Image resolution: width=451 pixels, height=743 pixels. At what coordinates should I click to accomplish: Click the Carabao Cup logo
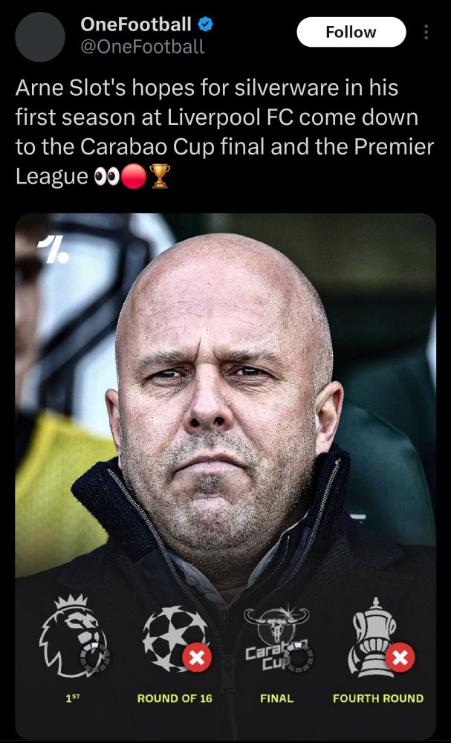tap(278, 637)
